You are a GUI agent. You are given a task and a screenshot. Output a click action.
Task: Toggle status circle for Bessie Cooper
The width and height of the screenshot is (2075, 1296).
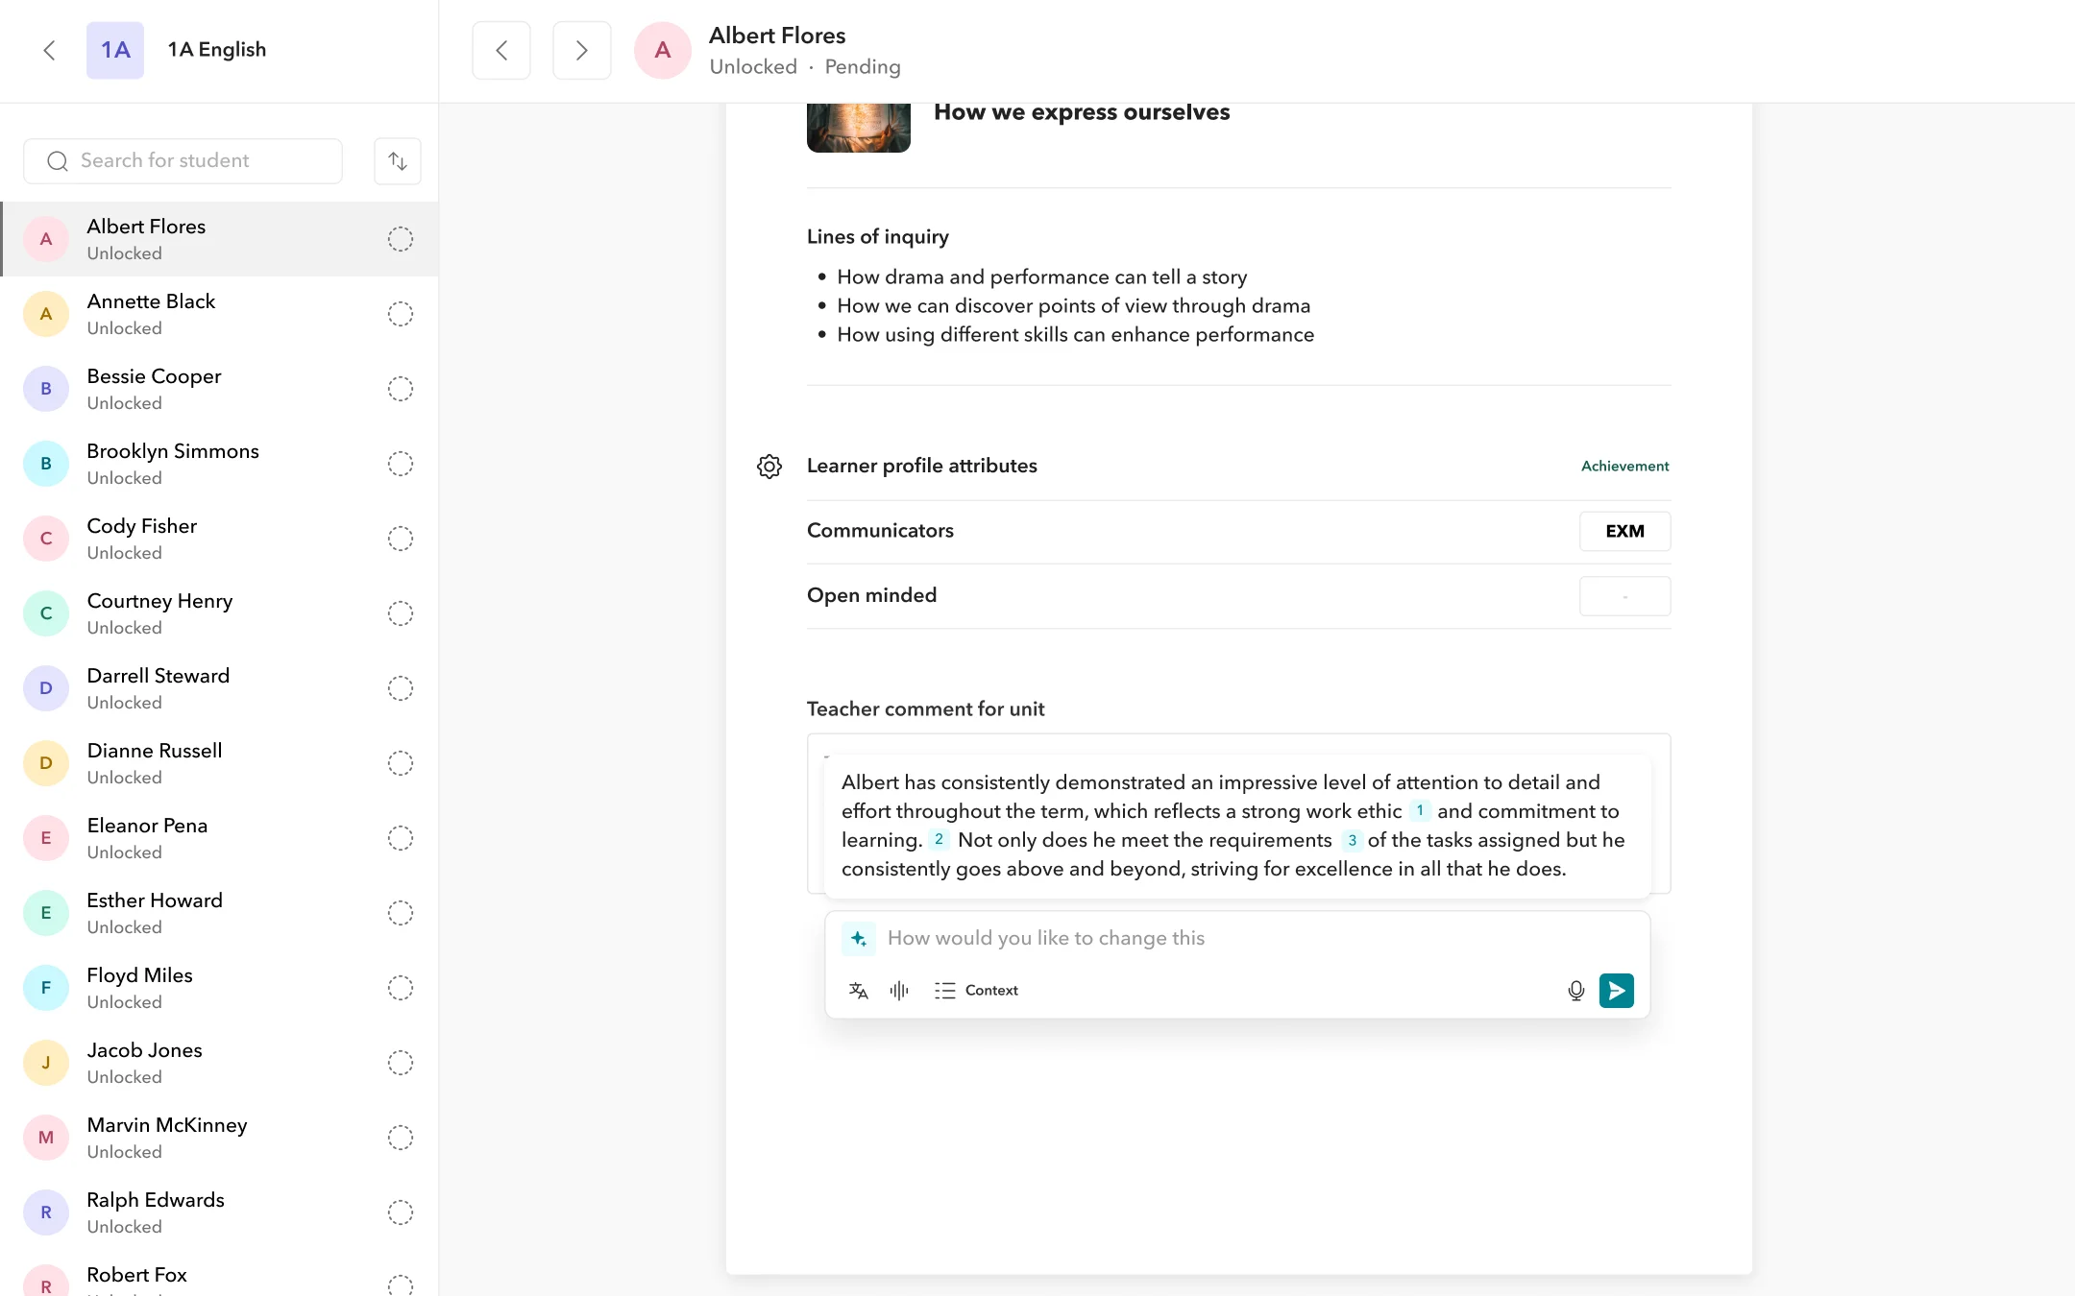coord(401,389)
